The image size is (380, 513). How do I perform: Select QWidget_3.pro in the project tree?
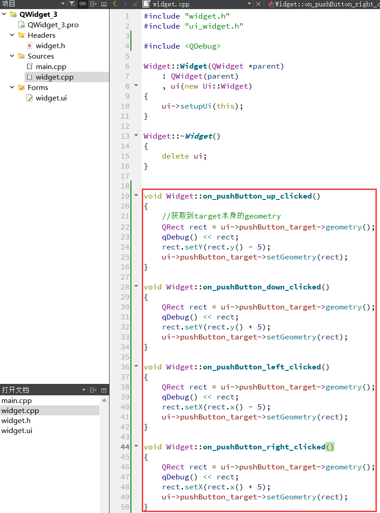click(x=53, y=25)
